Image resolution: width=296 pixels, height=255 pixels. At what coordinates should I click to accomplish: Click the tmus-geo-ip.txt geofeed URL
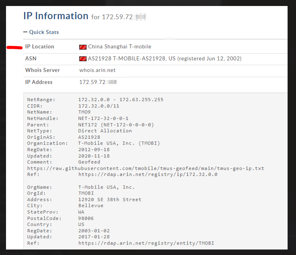click(145, 168)
